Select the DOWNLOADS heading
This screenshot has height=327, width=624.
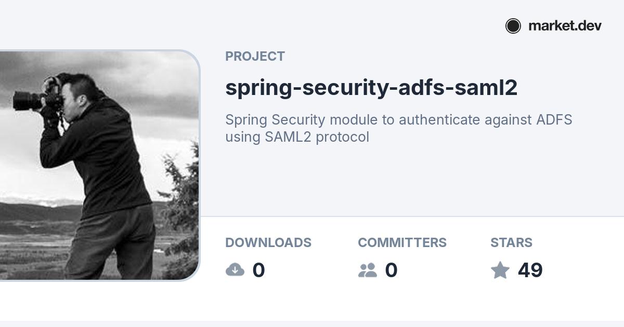coord(268,242)
